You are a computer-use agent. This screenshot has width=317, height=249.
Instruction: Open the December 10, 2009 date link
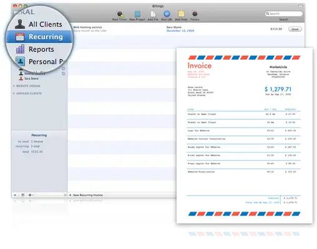pyautogui.click(x=180, y=31)
